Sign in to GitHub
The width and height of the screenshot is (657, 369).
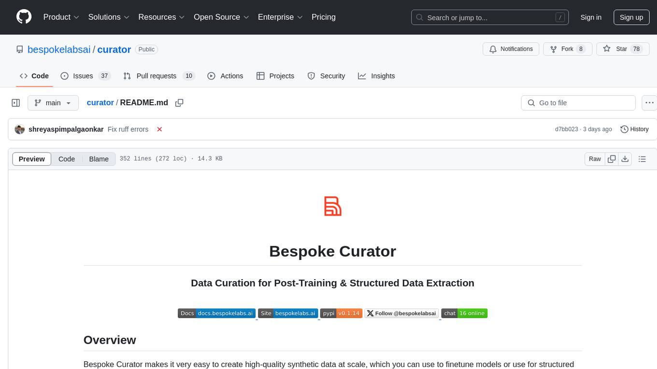[x=591, y=17]
